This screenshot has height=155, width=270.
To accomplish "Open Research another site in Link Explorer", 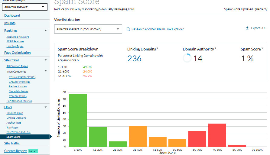I will [x=158, y=29].
